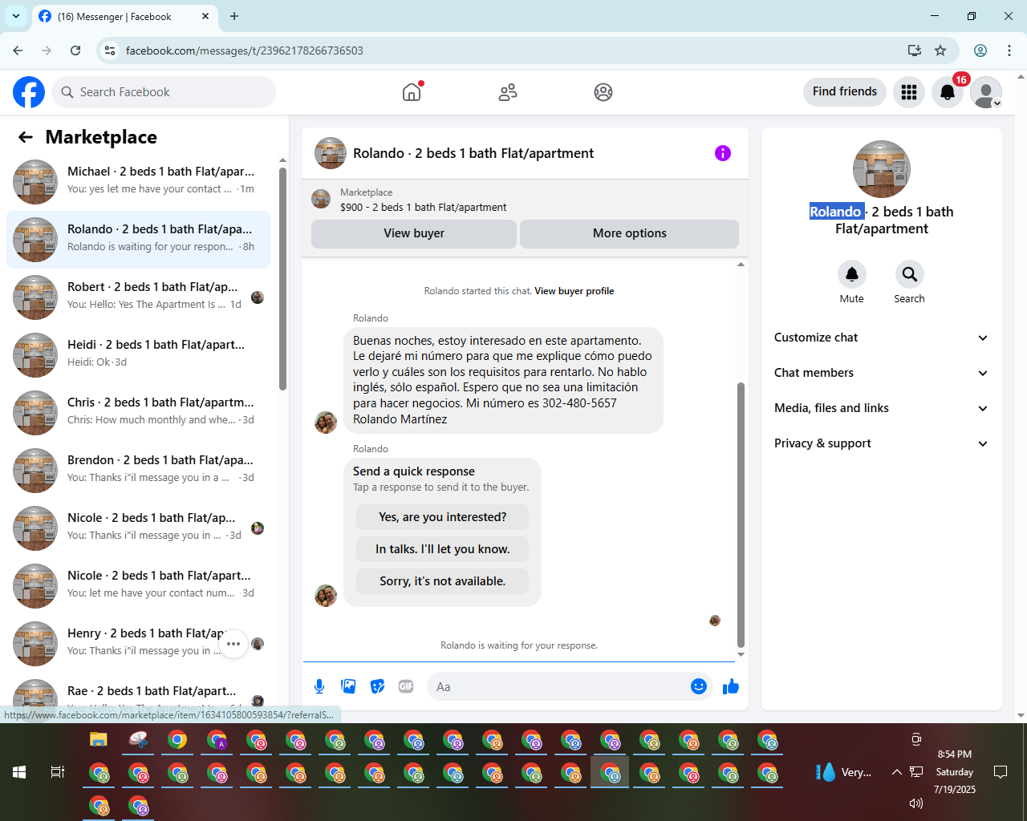Open the Brendon conversation
Viewport: 1027px width, 821px height.
pos(138,471)
